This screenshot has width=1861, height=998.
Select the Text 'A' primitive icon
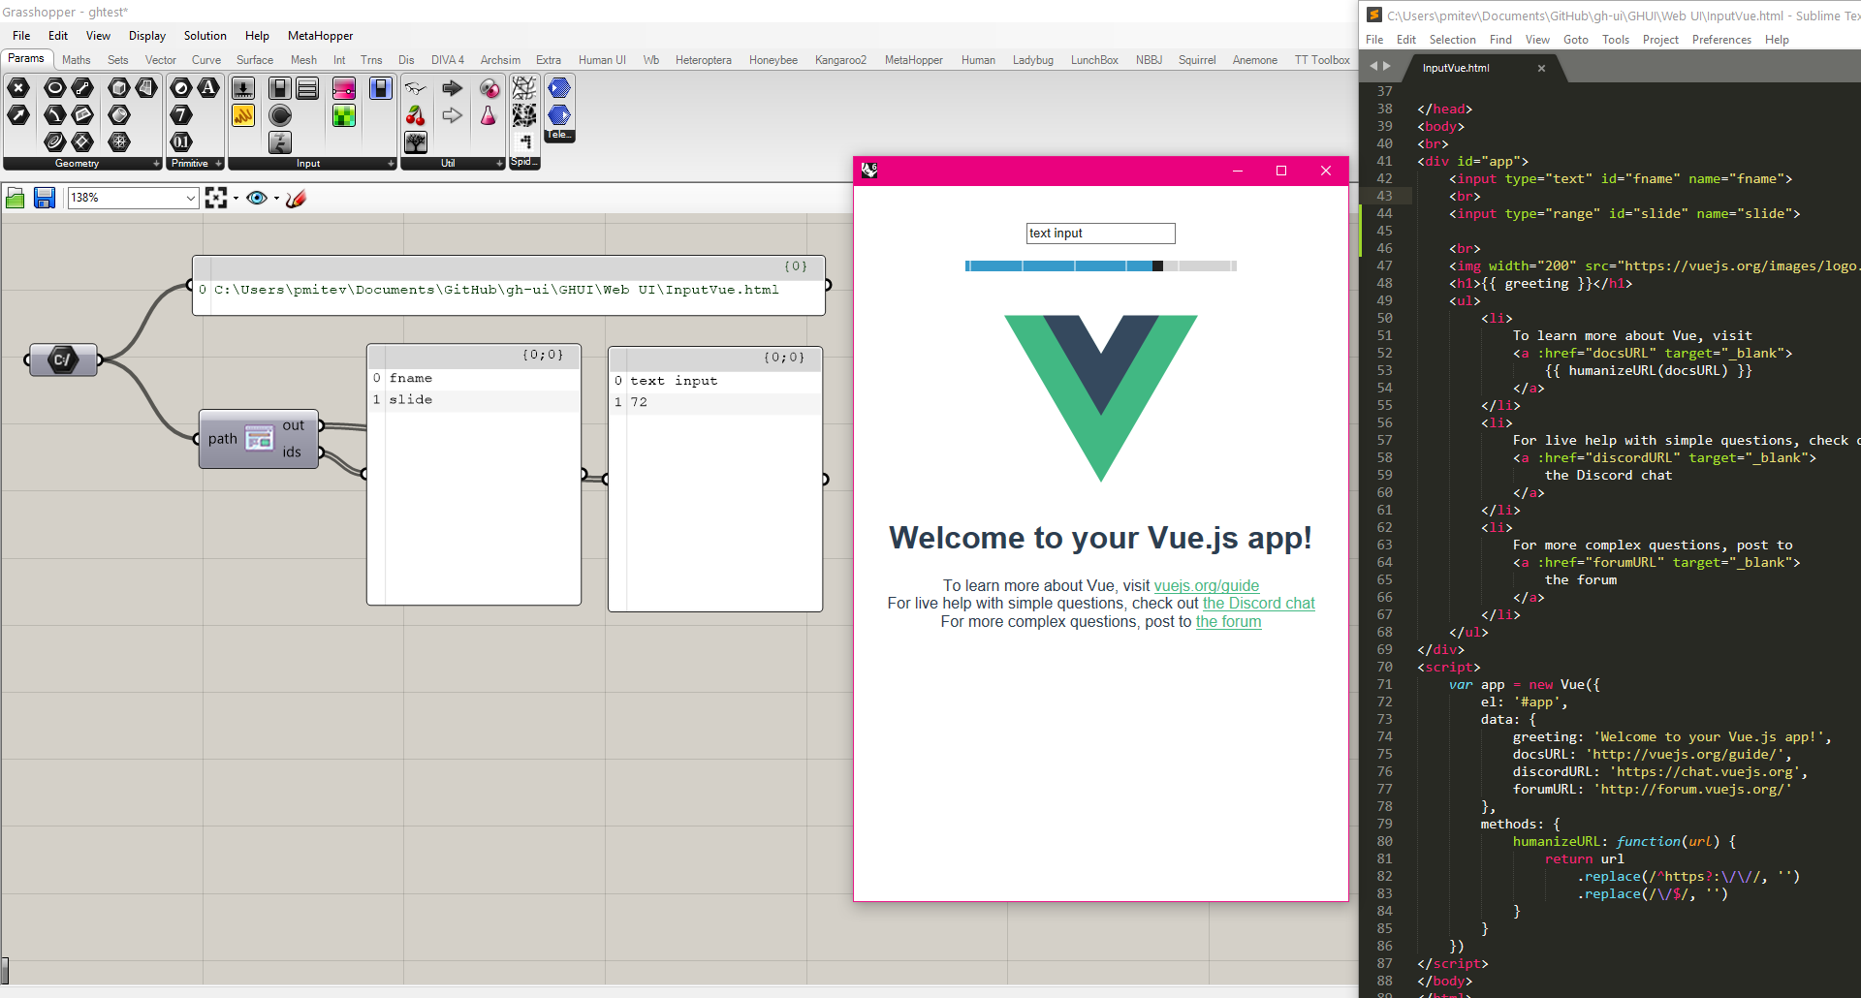pyautogui.click(x=208, y=88)
